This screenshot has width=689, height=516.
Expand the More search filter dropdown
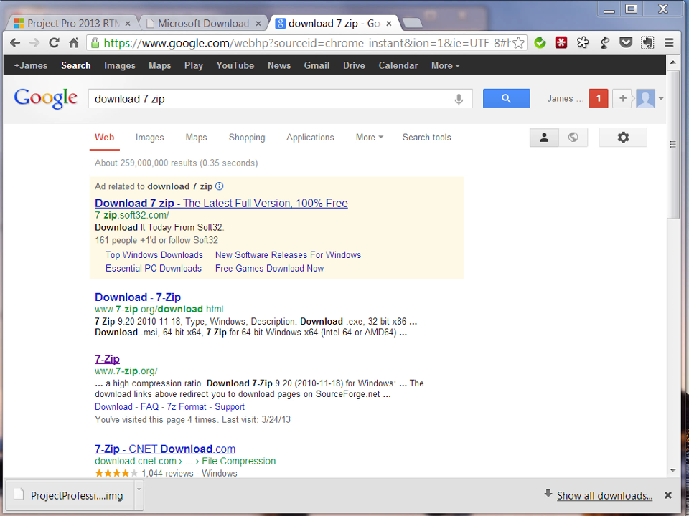[369, 138]
